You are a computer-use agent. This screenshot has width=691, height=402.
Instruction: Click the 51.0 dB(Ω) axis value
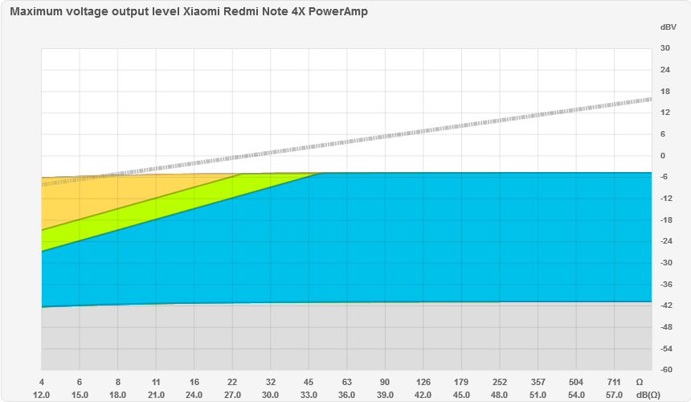tap(538, 395)
